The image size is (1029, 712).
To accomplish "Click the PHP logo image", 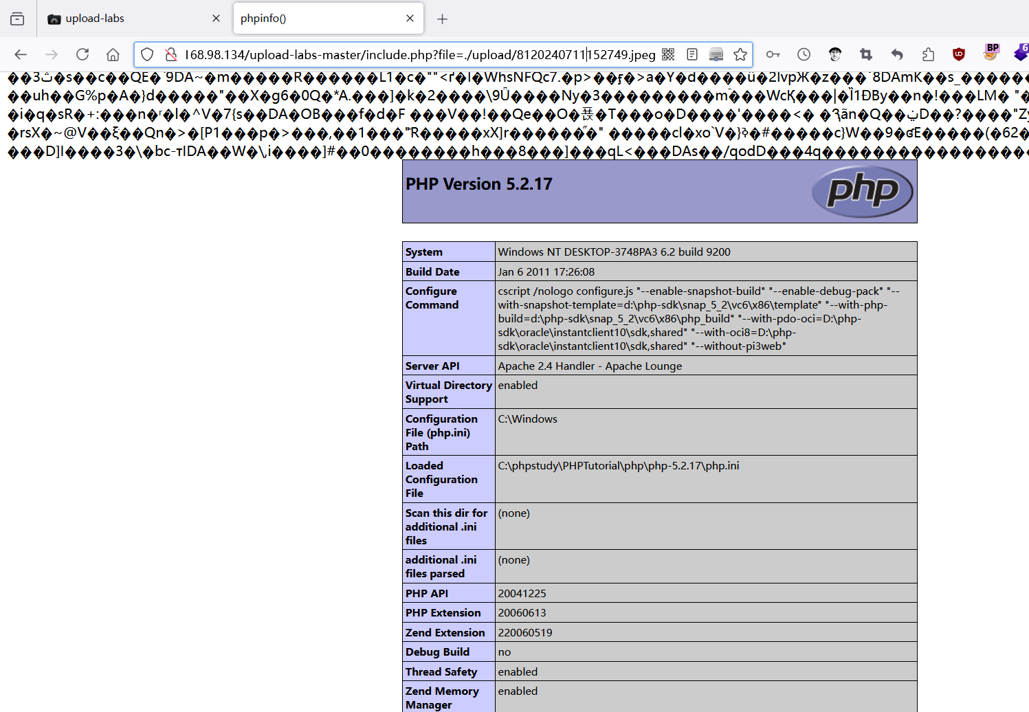I will point(863,192).
